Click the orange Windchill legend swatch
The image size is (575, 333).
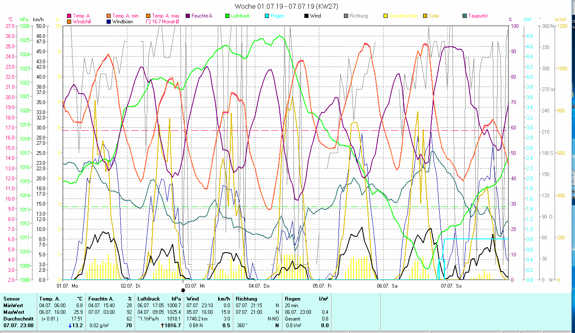click(69, 22)
